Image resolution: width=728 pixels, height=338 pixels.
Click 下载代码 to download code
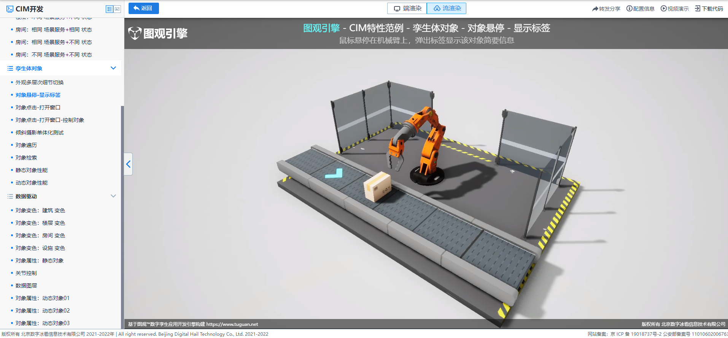coord(709,9)
